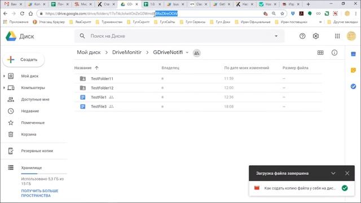Go to browser home page

30,14
